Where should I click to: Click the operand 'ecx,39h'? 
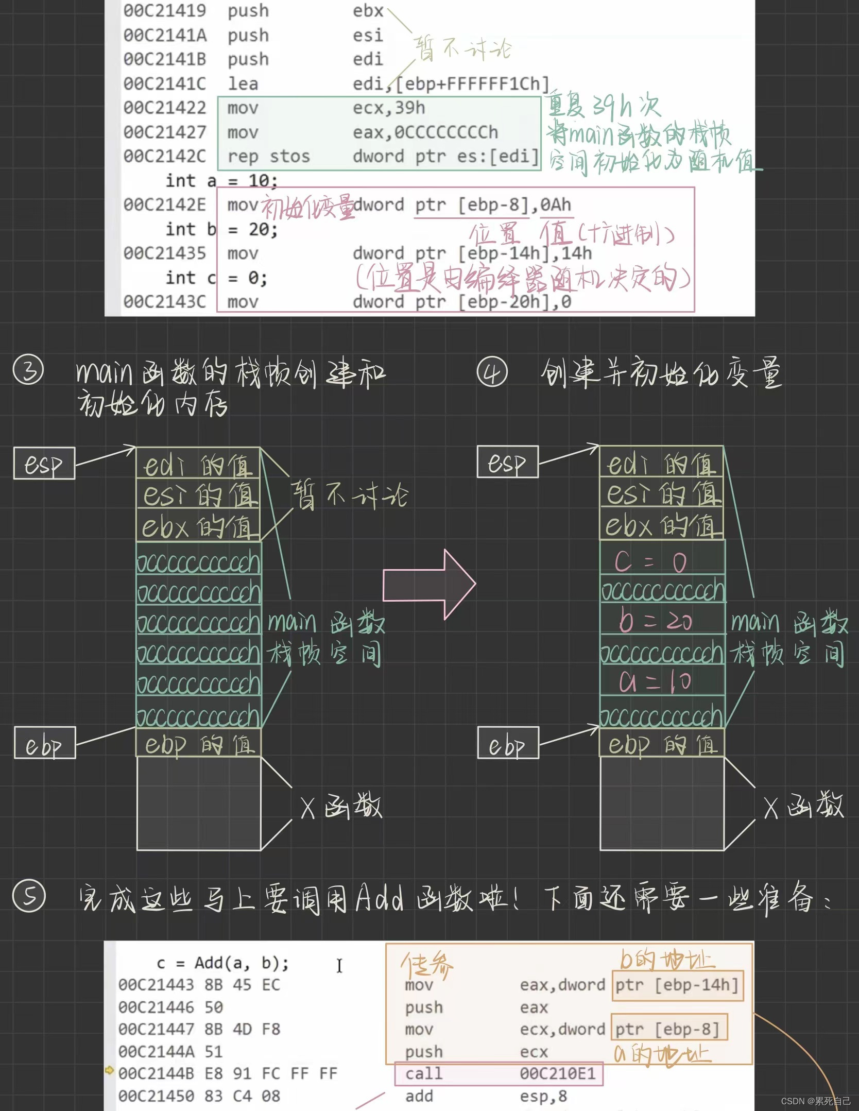389,108
